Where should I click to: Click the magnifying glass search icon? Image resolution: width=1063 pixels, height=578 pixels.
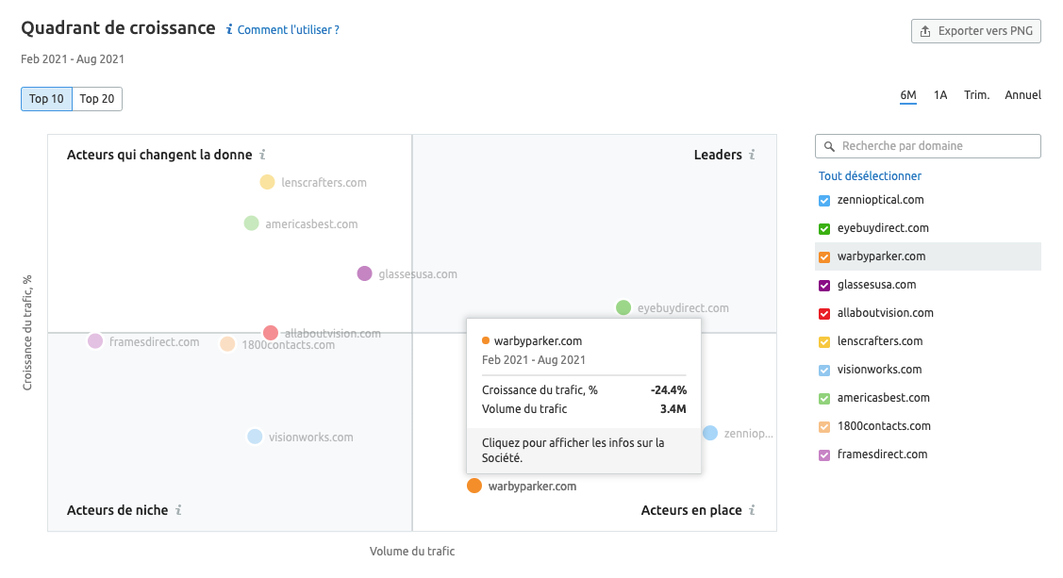point(829,146)
